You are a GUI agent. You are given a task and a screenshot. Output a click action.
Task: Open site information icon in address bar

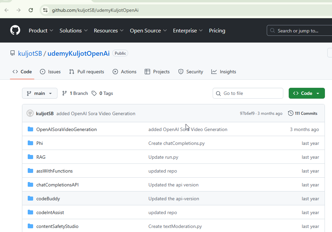click(45, 10)
